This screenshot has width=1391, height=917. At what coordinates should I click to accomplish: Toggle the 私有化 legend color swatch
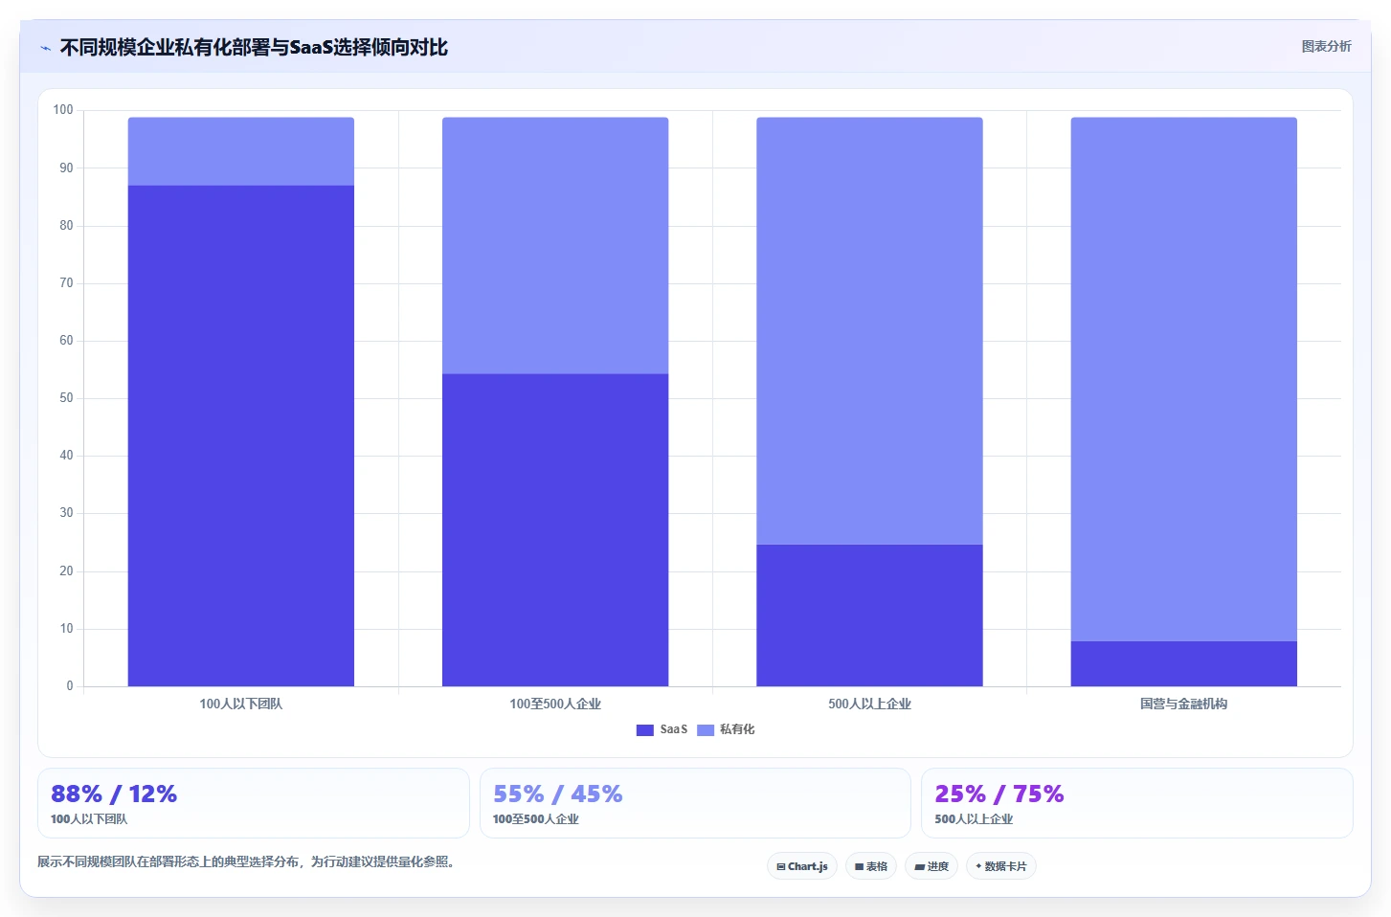[706, 729]
